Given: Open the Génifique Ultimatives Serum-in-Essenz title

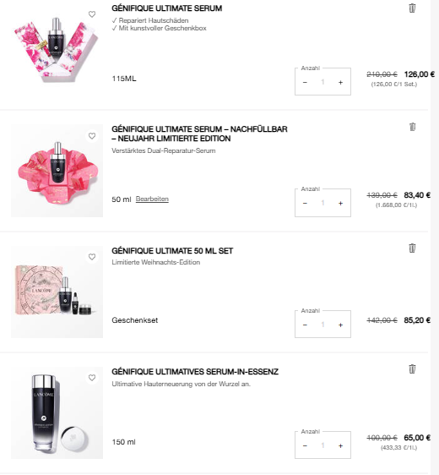Looking at the screenshot, I should 195,372.
